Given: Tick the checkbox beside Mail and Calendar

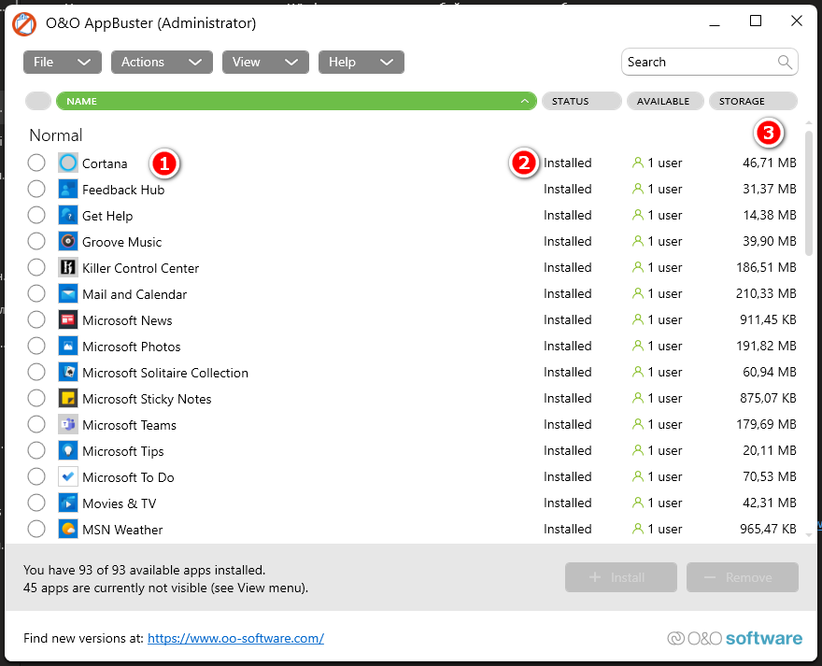Looking at the screenshot, I should 36,293.
